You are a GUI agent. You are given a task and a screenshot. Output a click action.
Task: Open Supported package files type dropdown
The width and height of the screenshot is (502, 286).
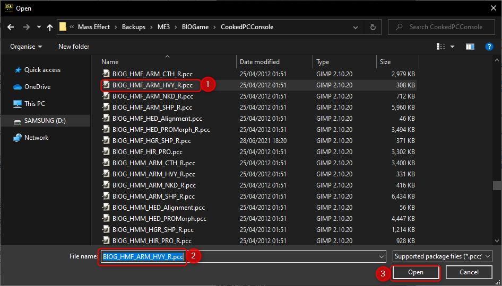[442, 256]
